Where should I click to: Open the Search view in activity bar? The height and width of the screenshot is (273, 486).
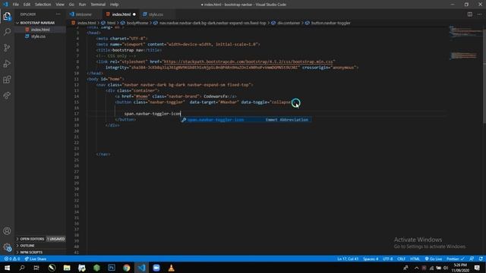pos(7,32)
